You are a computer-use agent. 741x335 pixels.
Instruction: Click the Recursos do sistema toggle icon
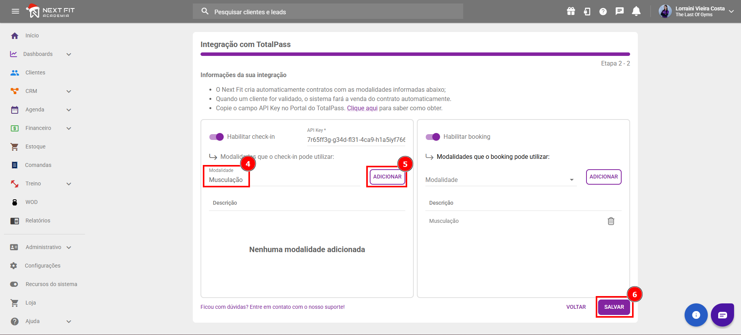[x=14, y=284]
